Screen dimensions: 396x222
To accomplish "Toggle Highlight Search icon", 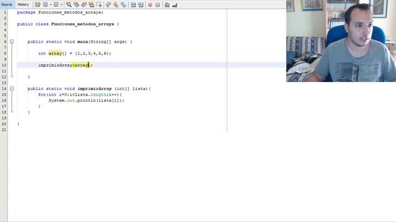I will click(x=92, y=4).
